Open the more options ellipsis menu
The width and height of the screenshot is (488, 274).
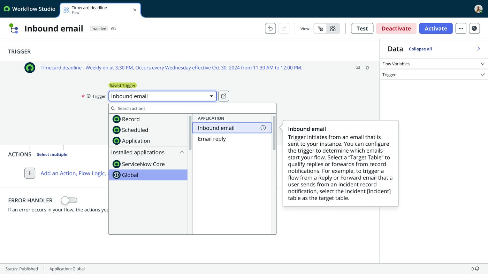(x=461, y=29)
